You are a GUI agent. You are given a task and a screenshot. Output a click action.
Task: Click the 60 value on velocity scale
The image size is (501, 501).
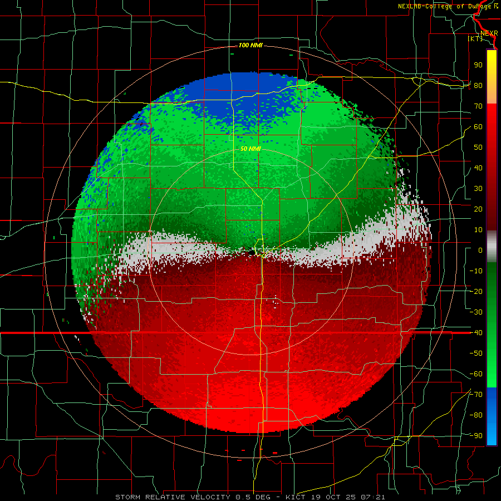point(478,126)
